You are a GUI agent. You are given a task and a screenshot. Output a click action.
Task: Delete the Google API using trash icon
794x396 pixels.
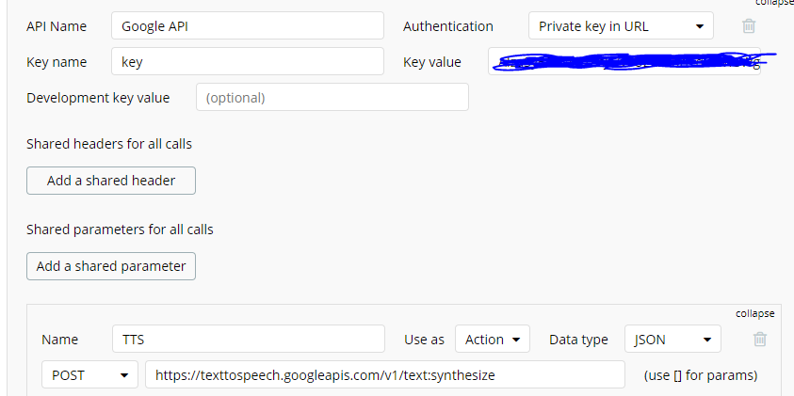click(749, 26)
